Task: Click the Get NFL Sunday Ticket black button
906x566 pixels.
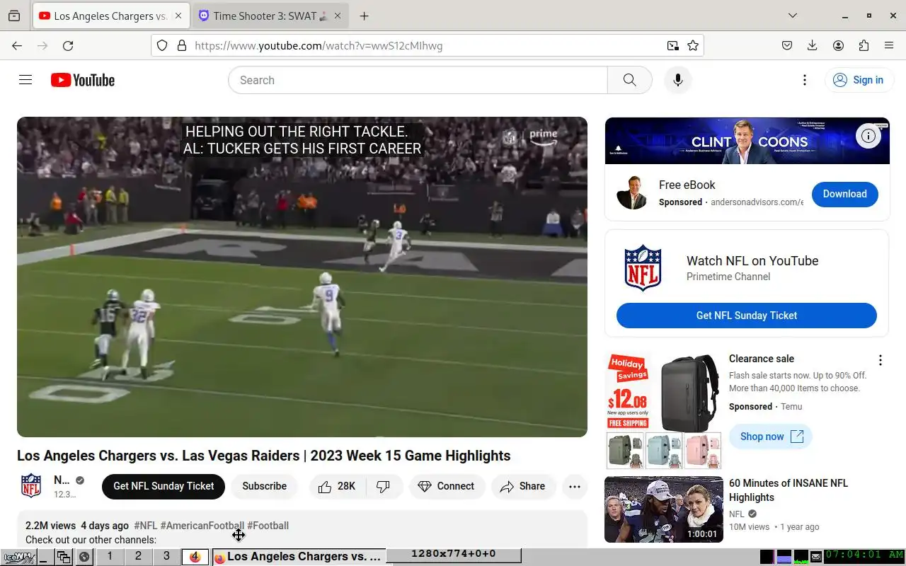Action: (x=164, y=486)
